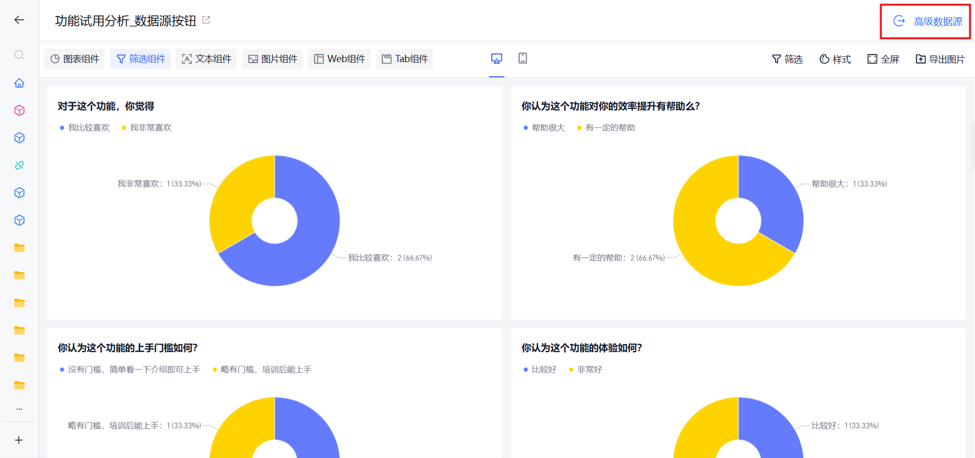975x458 pixels.
Task: Select the pink cube sidebar icon
Action: tap(19, 110)
